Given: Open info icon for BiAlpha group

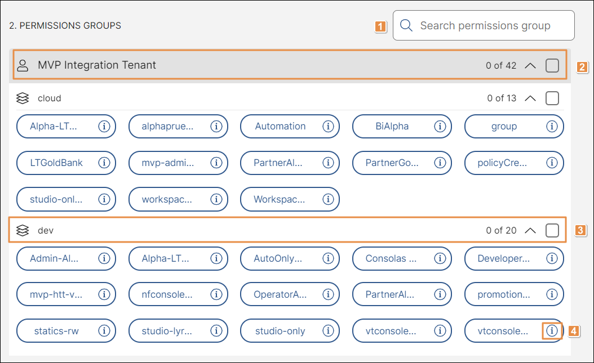Looking at the screenshot, I should (x=440, y=127).
